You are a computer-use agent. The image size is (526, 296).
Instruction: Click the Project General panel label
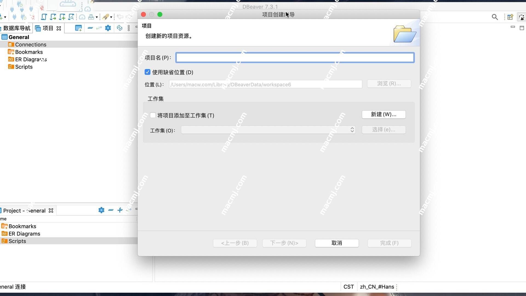pos(24,210)
